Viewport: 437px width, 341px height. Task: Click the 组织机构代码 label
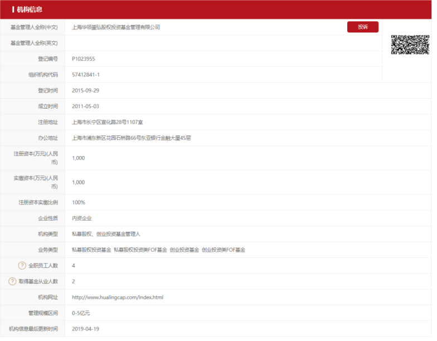[x=43, y=76]
